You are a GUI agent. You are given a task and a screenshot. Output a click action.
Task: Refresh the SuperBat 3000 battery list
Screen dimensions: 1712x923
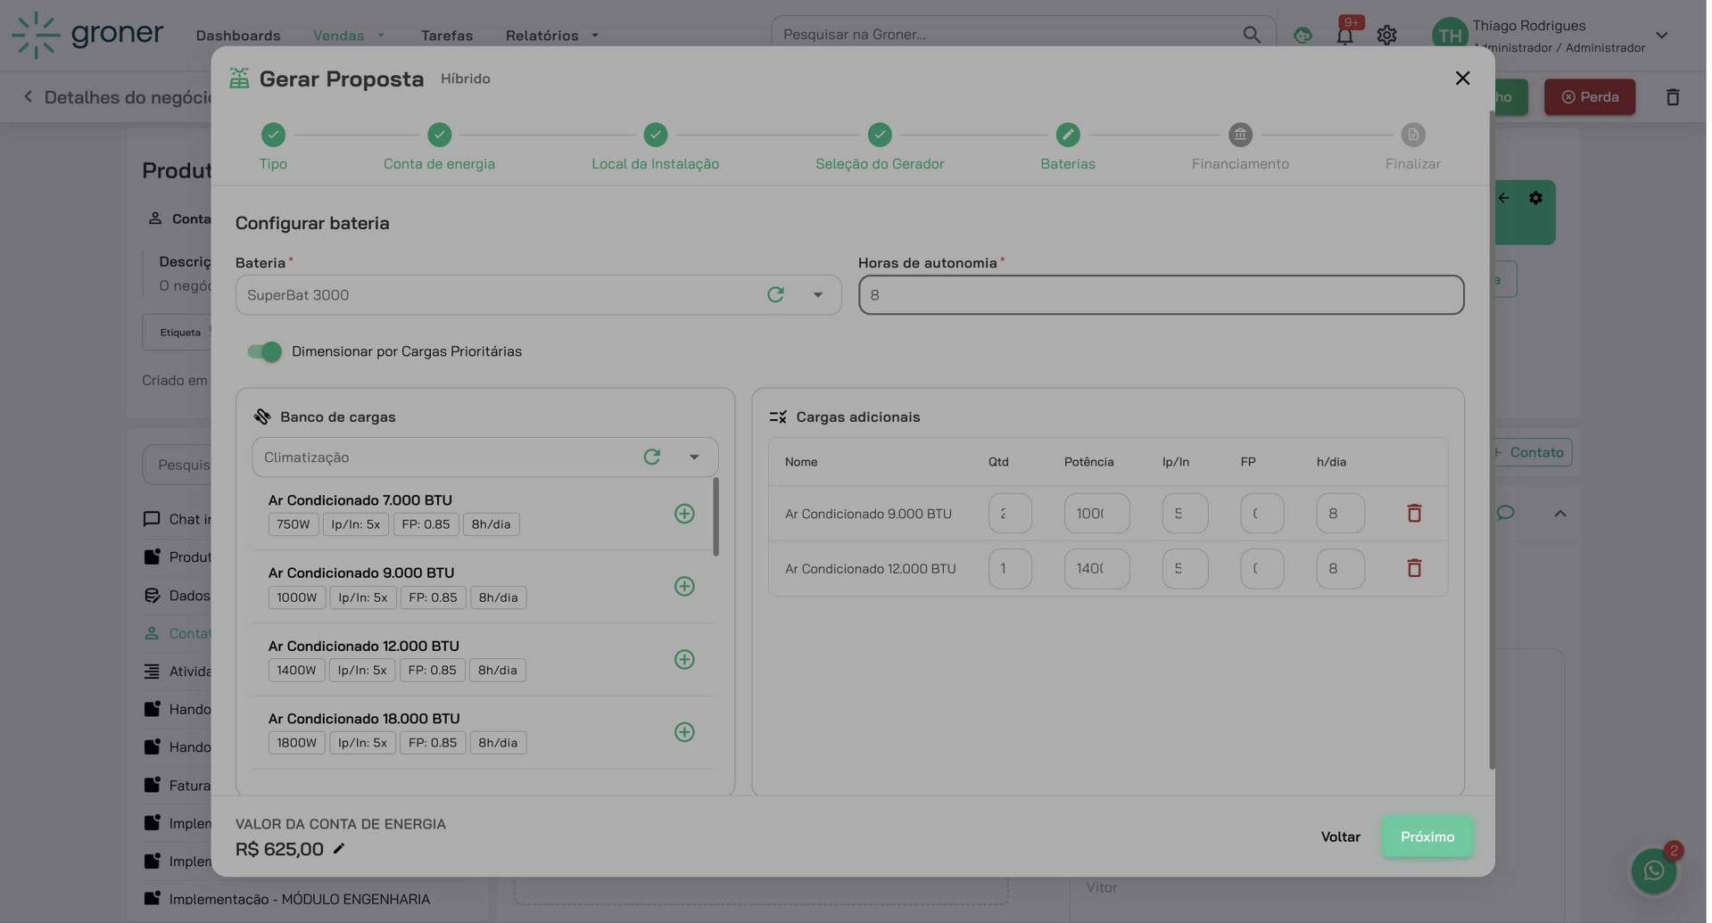774,294
